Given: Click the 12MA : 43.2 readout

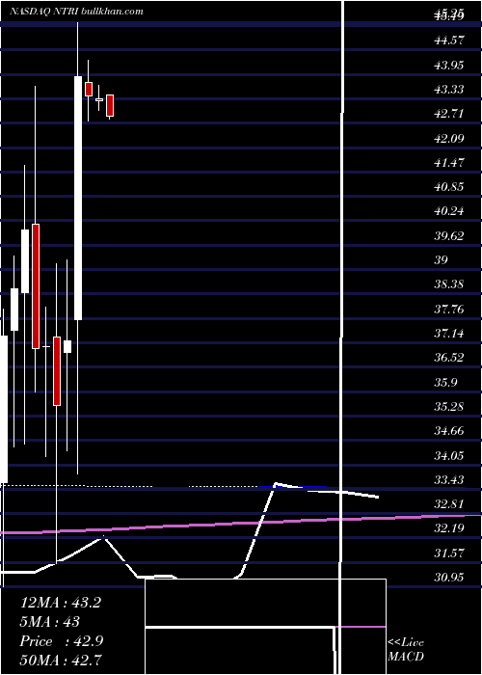Looking at the screenshot, I should (61, 603).
